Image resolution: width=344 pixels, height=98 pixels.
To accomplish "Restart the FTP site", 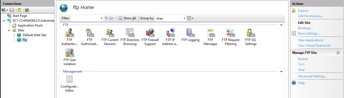I will [x=303, y=59].
